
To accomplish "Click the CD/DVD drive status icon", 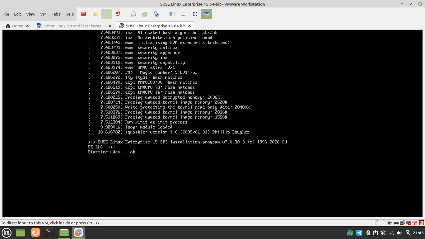I will [x=384, y=223].
